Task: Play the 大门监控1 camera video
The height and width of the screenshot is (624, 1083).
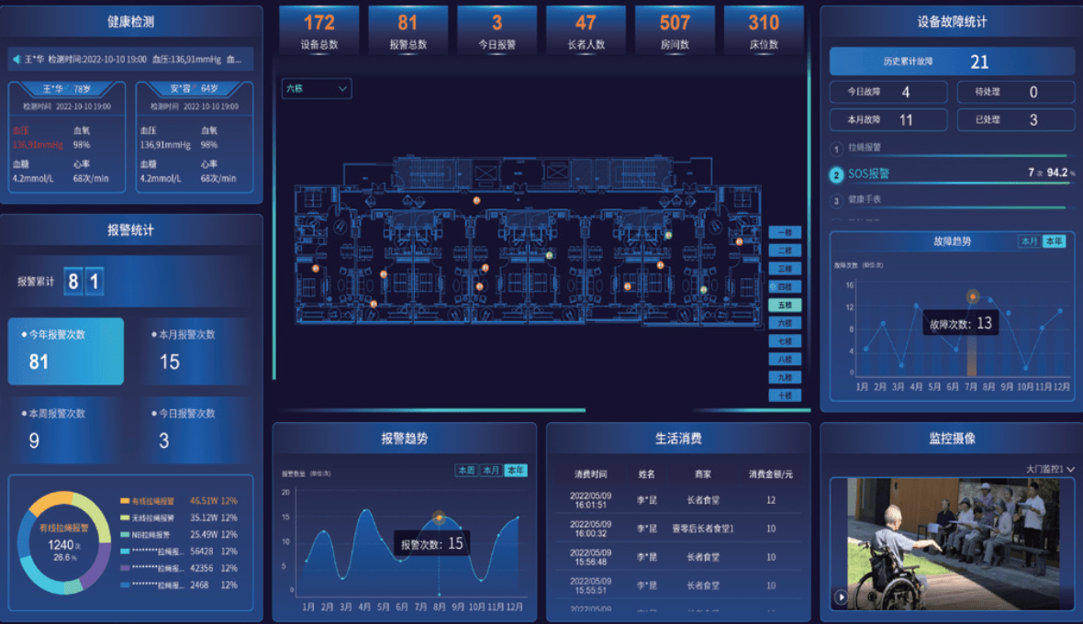Action: point(840,597)
